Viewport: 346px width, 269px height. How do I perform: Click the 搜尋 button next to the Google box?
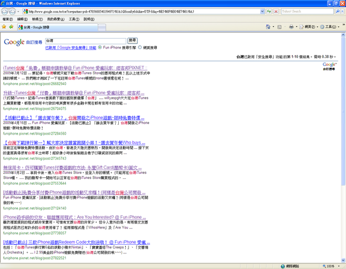coord(133,40)
